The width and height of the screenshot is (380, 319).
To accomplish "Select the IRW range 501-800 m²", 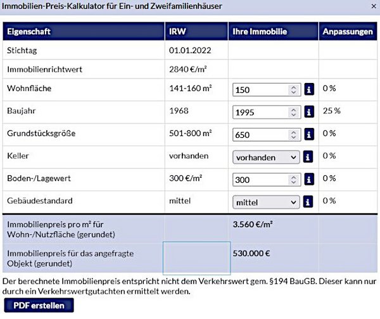I will pyautogui.click(x=191, y=133).
